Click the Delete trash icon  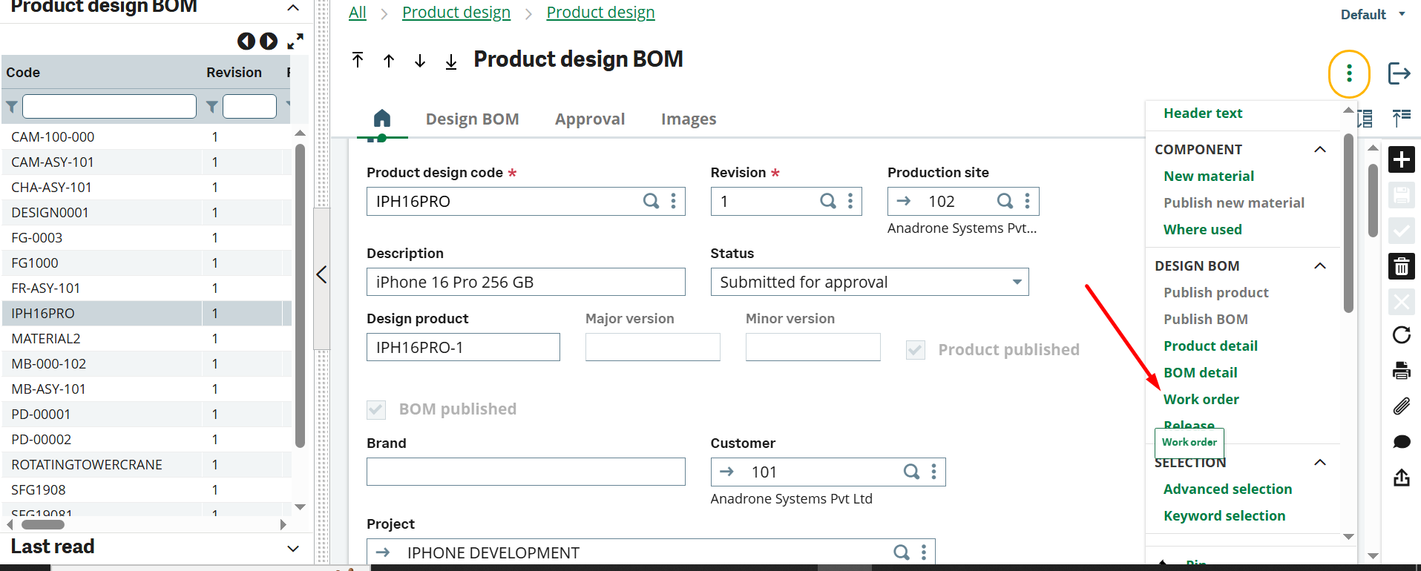click(1401, 266)
